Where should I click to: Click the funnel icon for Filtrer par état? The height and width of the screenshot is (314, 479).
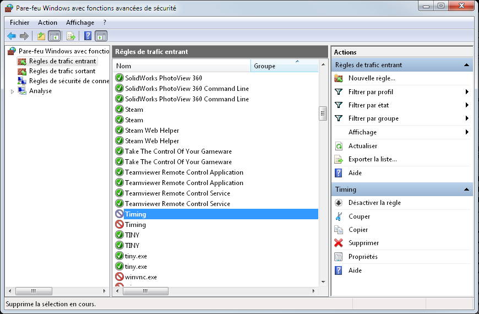[339, 105]
